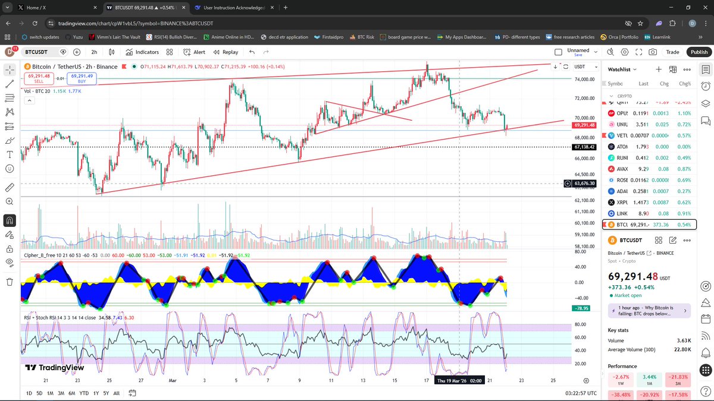Take a chart snapshot with camera icon

coord(653,52)
